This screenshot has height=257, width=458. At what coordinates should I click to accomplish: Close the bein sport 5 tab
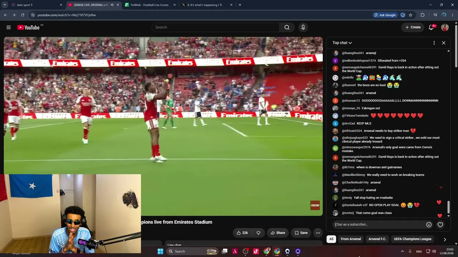(61, 5)
